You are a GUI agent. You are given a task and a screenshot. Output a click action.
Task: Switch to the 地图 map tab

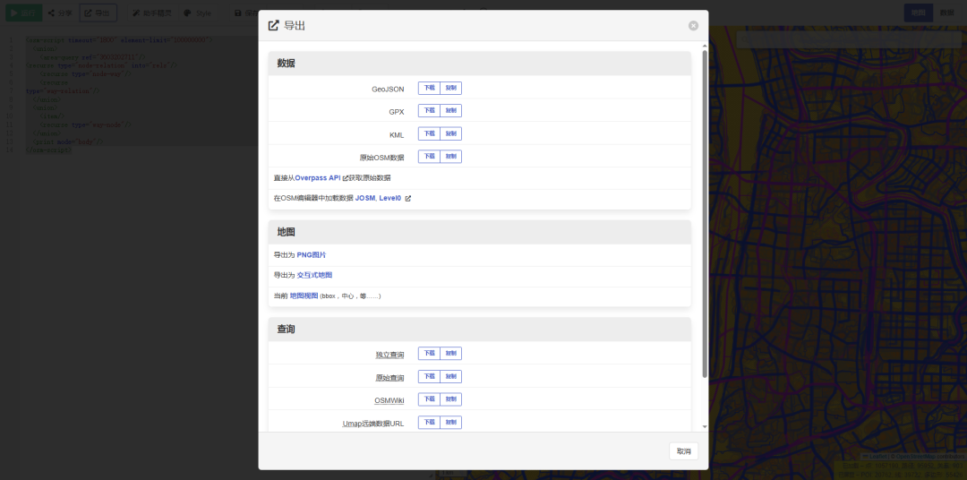coord(919,13)
